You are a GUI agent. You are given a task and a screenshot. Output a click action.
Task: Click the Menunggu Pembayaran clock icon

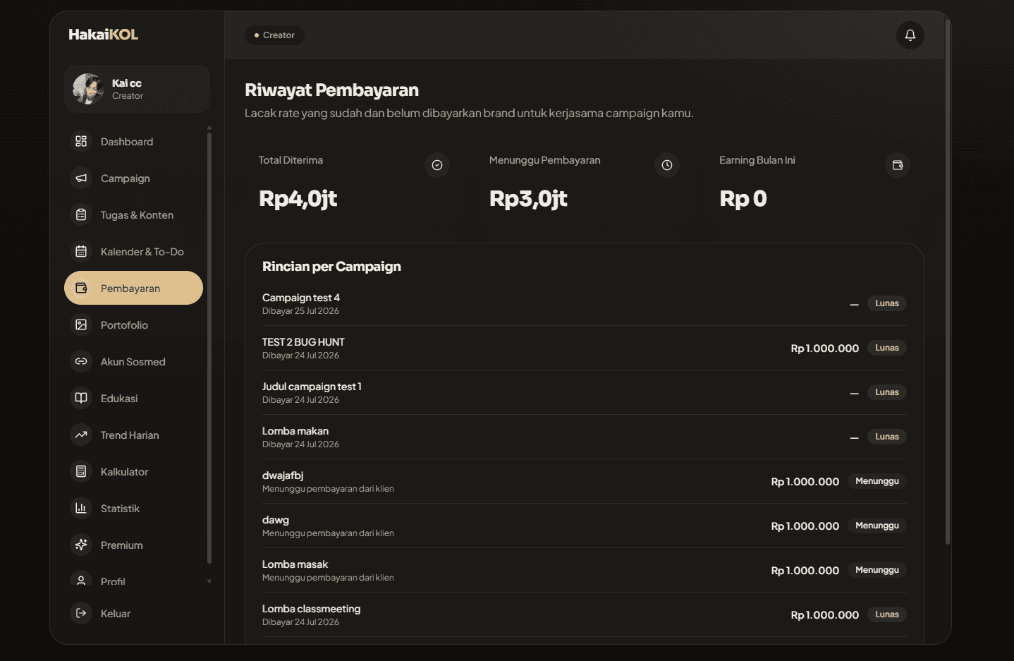click(667, 165)
